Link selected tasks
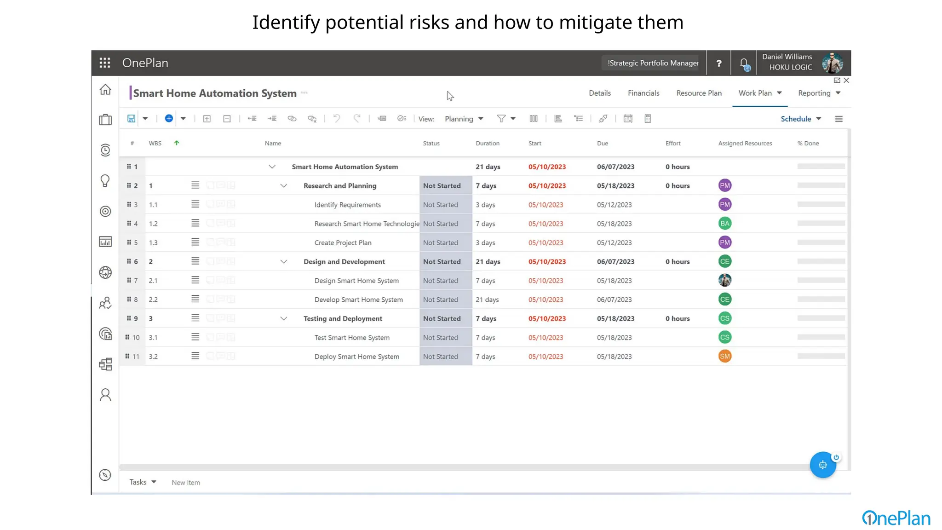The height and width of the screenshot is (530, 942). 292,119
